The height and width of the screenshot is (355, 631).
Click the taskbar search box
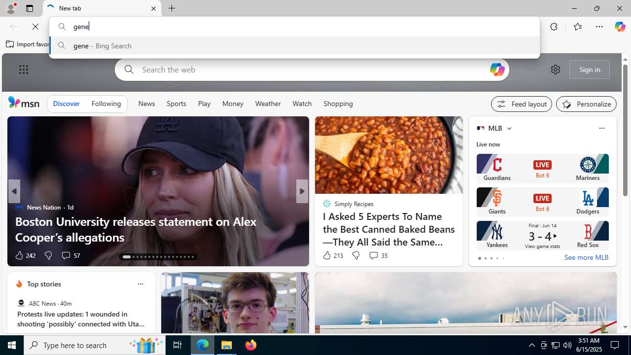pos(95,345)
